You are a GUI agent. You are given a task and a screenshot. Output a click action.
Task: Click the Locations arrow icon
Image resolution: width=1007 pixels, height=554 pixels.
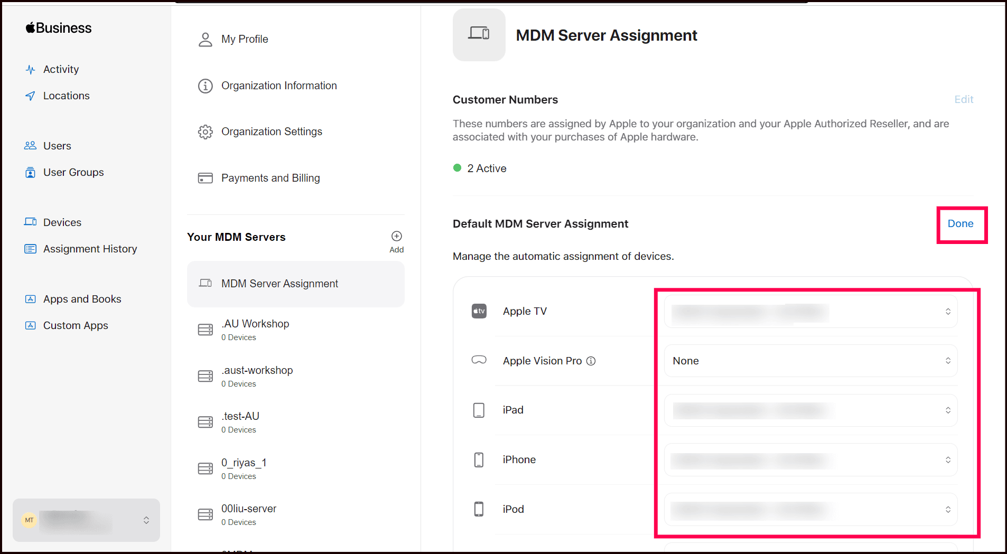tap(31, 96)
